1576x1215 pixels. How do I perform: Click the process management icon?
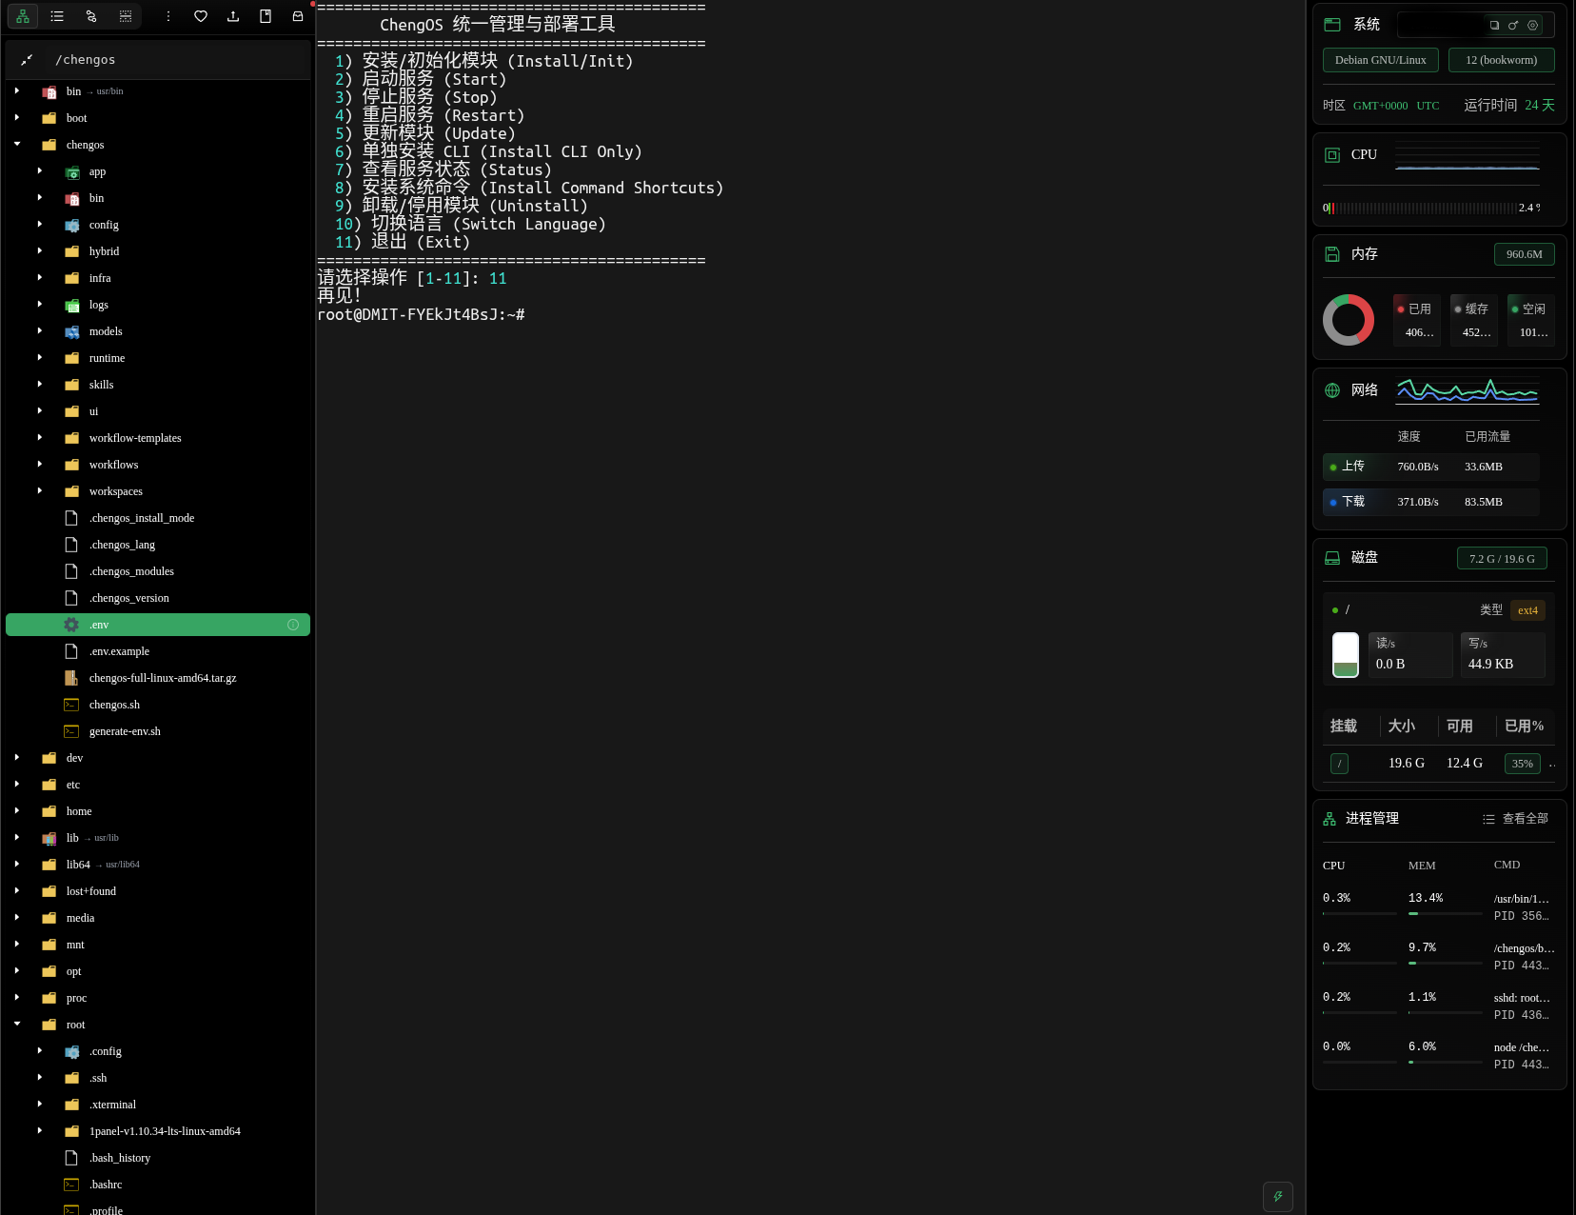pos(1330,819)
